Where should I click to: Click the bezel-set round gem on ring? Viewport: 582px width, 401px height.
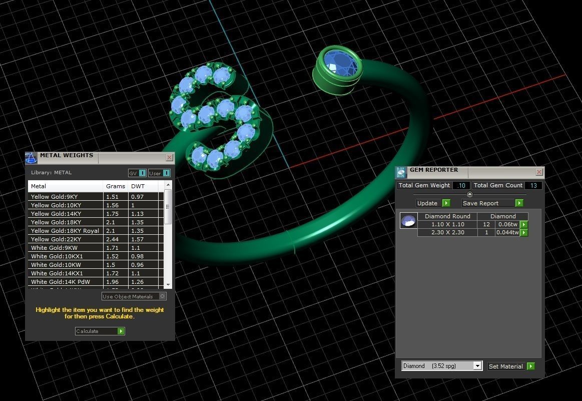click(340, 63)
